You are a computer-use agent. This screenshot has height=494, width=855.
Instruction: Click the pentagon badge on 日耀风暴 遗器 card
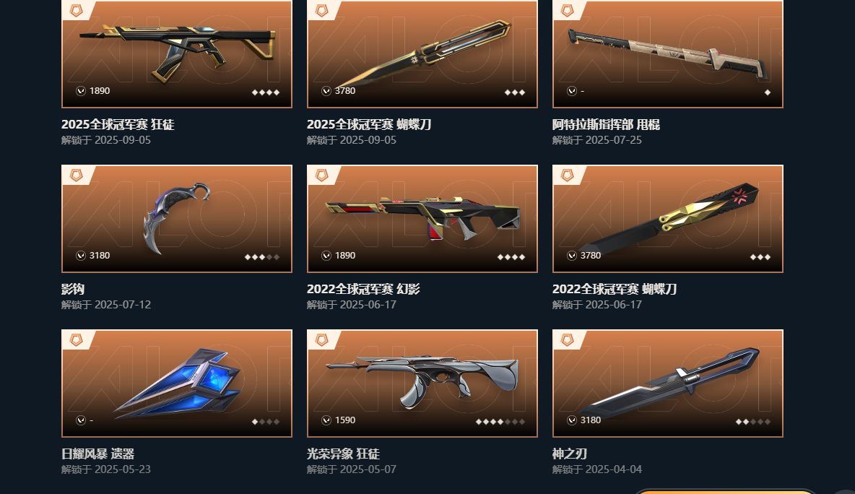coord(77,340)
